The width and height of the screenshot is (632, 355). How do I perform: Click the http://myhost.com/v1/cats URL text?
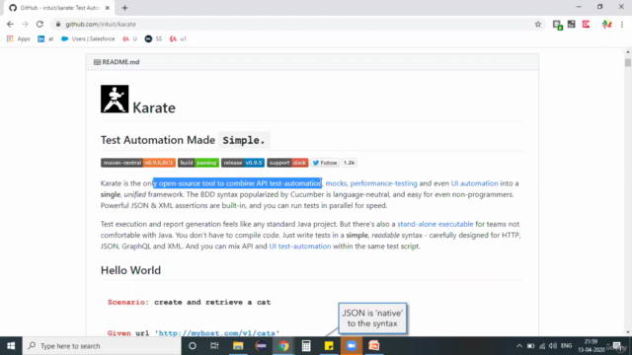pyautogui.click(x=217, y=333)
